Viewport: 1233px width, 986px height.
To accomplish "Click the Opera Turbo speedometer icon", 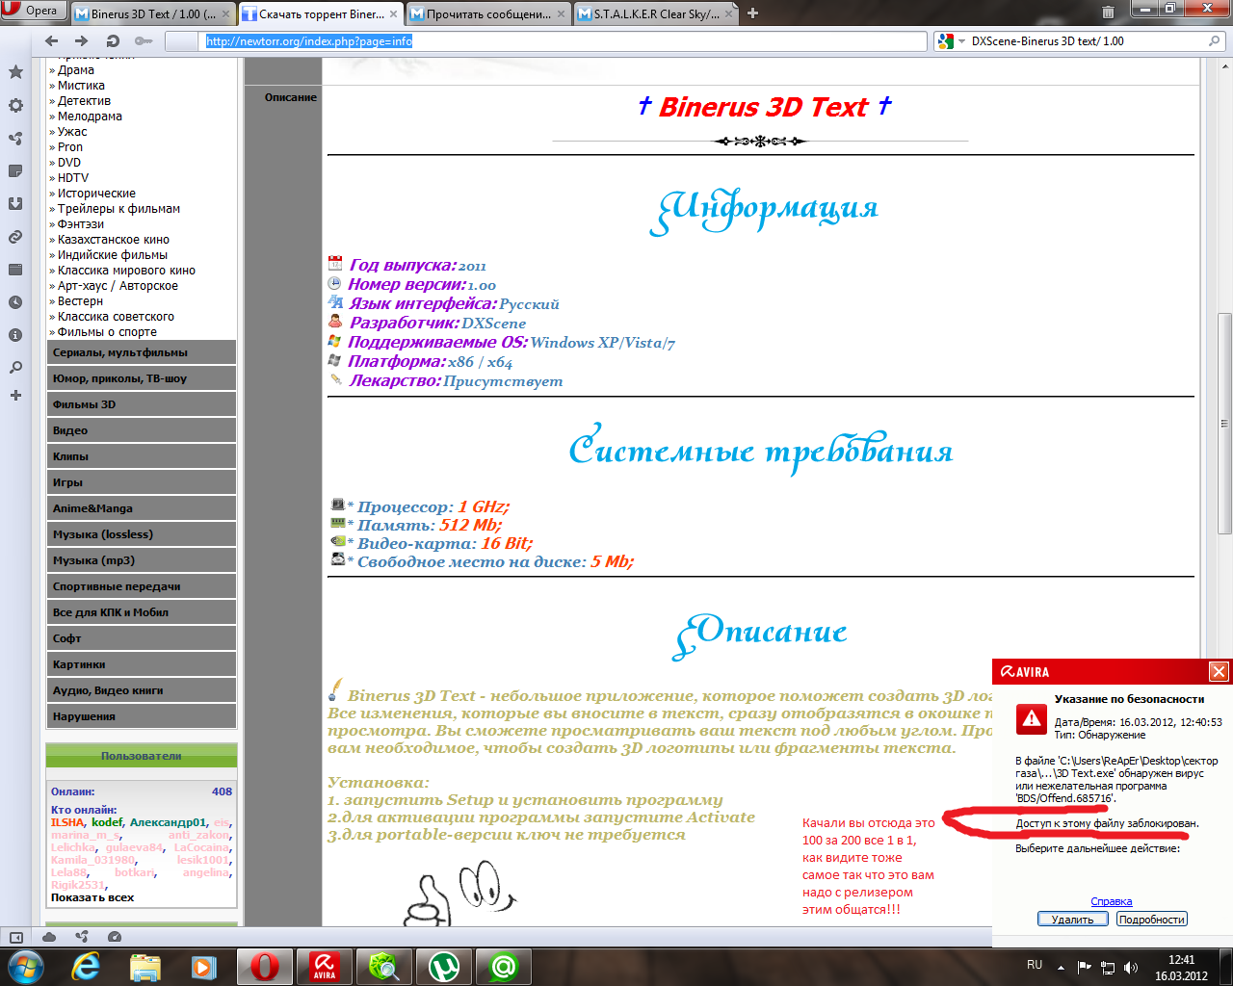I will 115,937.
